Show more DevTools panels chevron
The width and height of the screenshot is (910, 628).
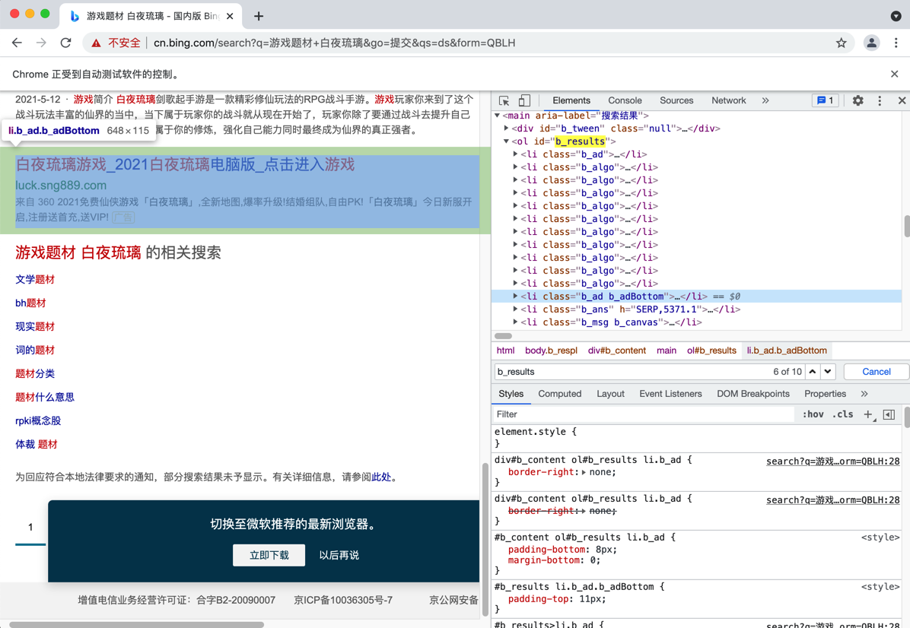(765, 100)
